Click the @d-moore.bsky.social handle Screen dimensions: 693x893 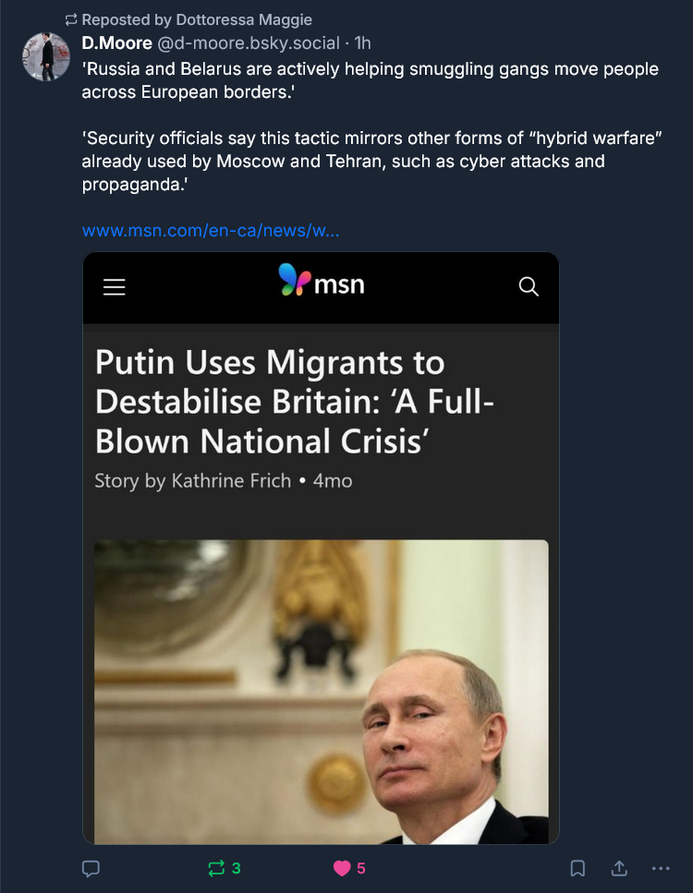[x=249, y=43]
